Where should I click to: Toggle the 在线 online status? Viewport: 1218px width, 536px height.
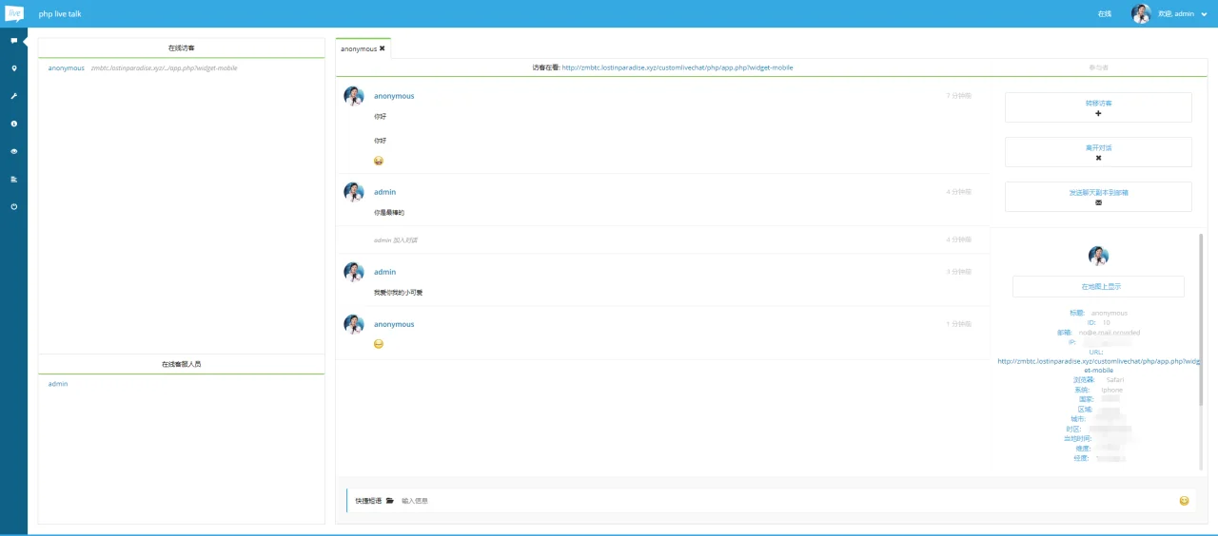[x=1104, y=14]
